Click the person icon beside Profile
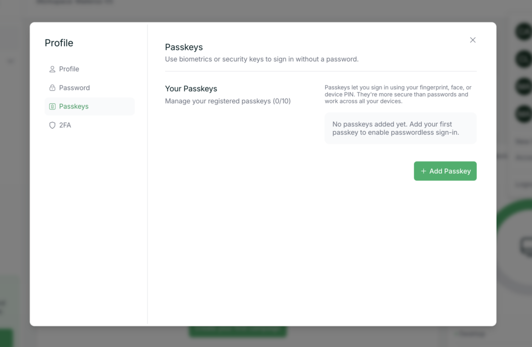 pyautogui.click(x=52, y=69)
